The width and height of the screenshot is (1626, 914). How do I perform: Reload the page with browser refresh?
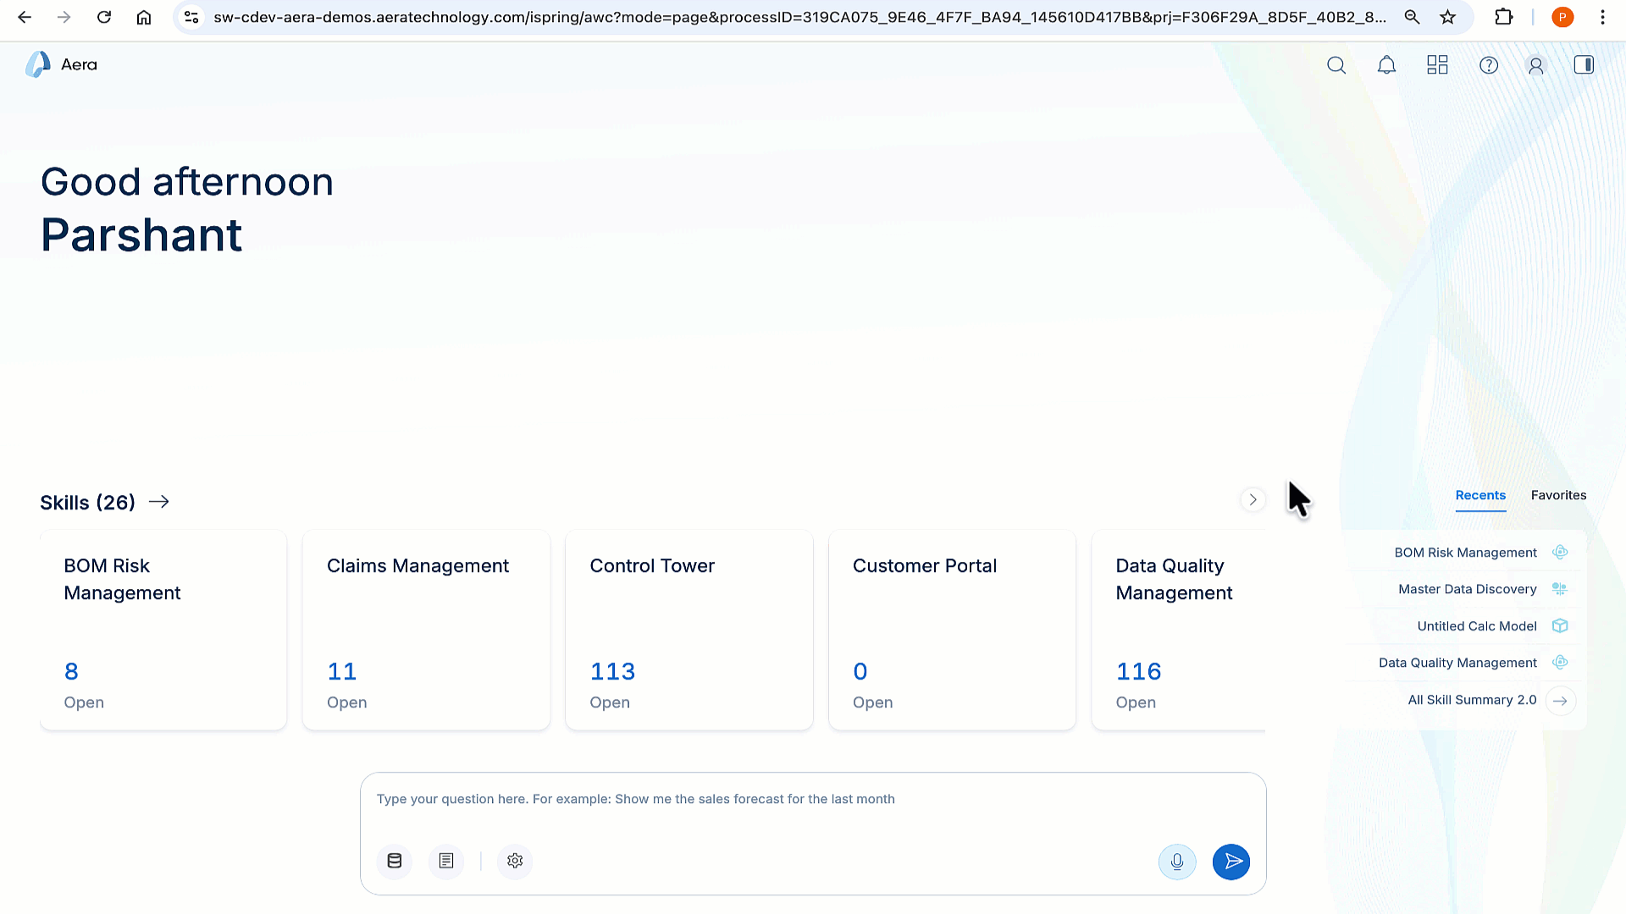point(104,17)
